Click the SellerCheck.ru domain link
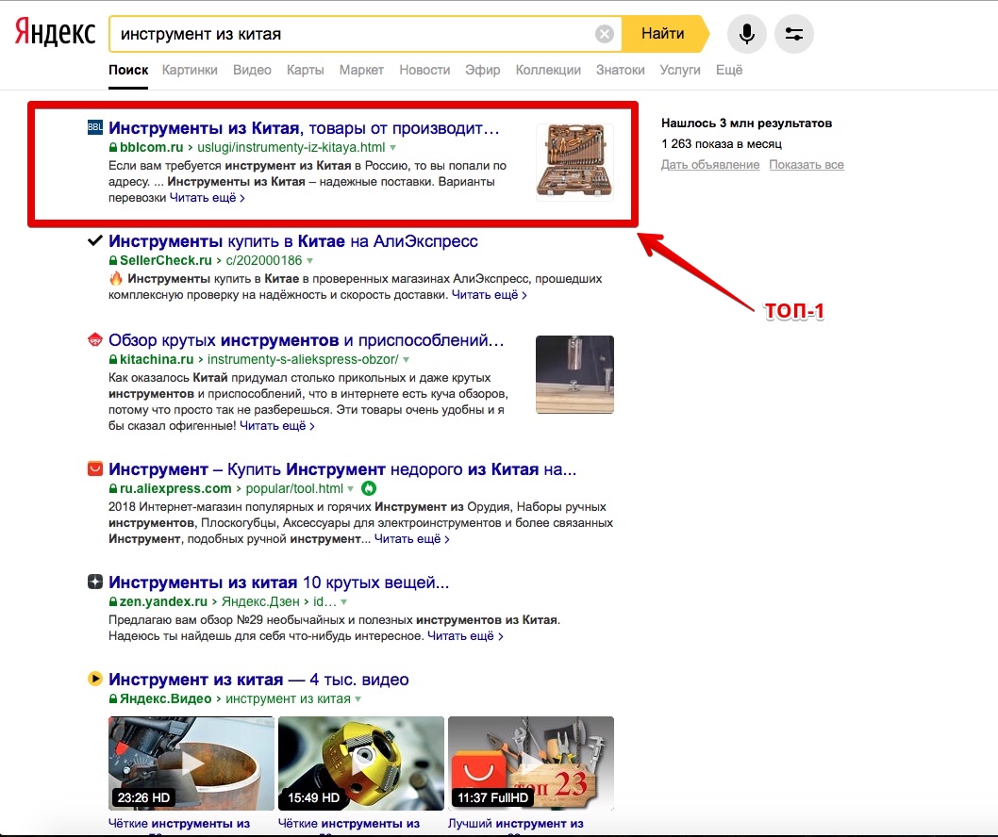 coord(165,261)
